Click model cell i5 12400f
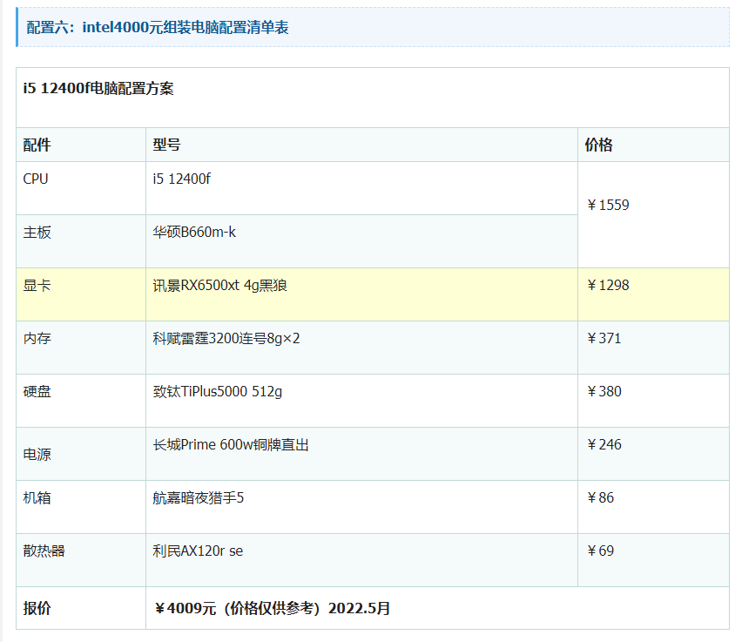The image size is (735, 642). point(181,179)
